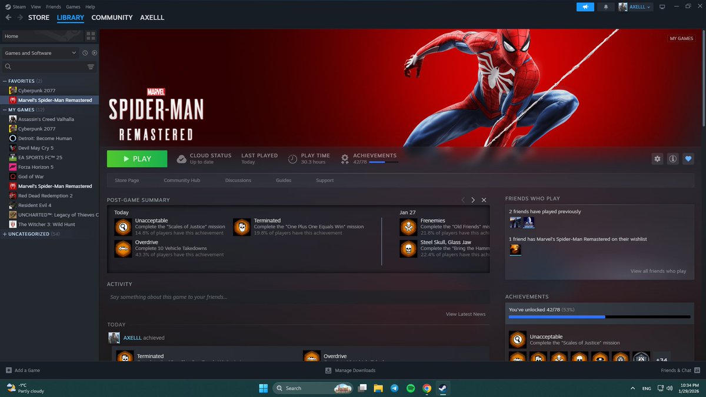Viewport: 706px width, 397px height.
Task: Open the Steam announcements megaphone icon
Action: click(585, 6)
